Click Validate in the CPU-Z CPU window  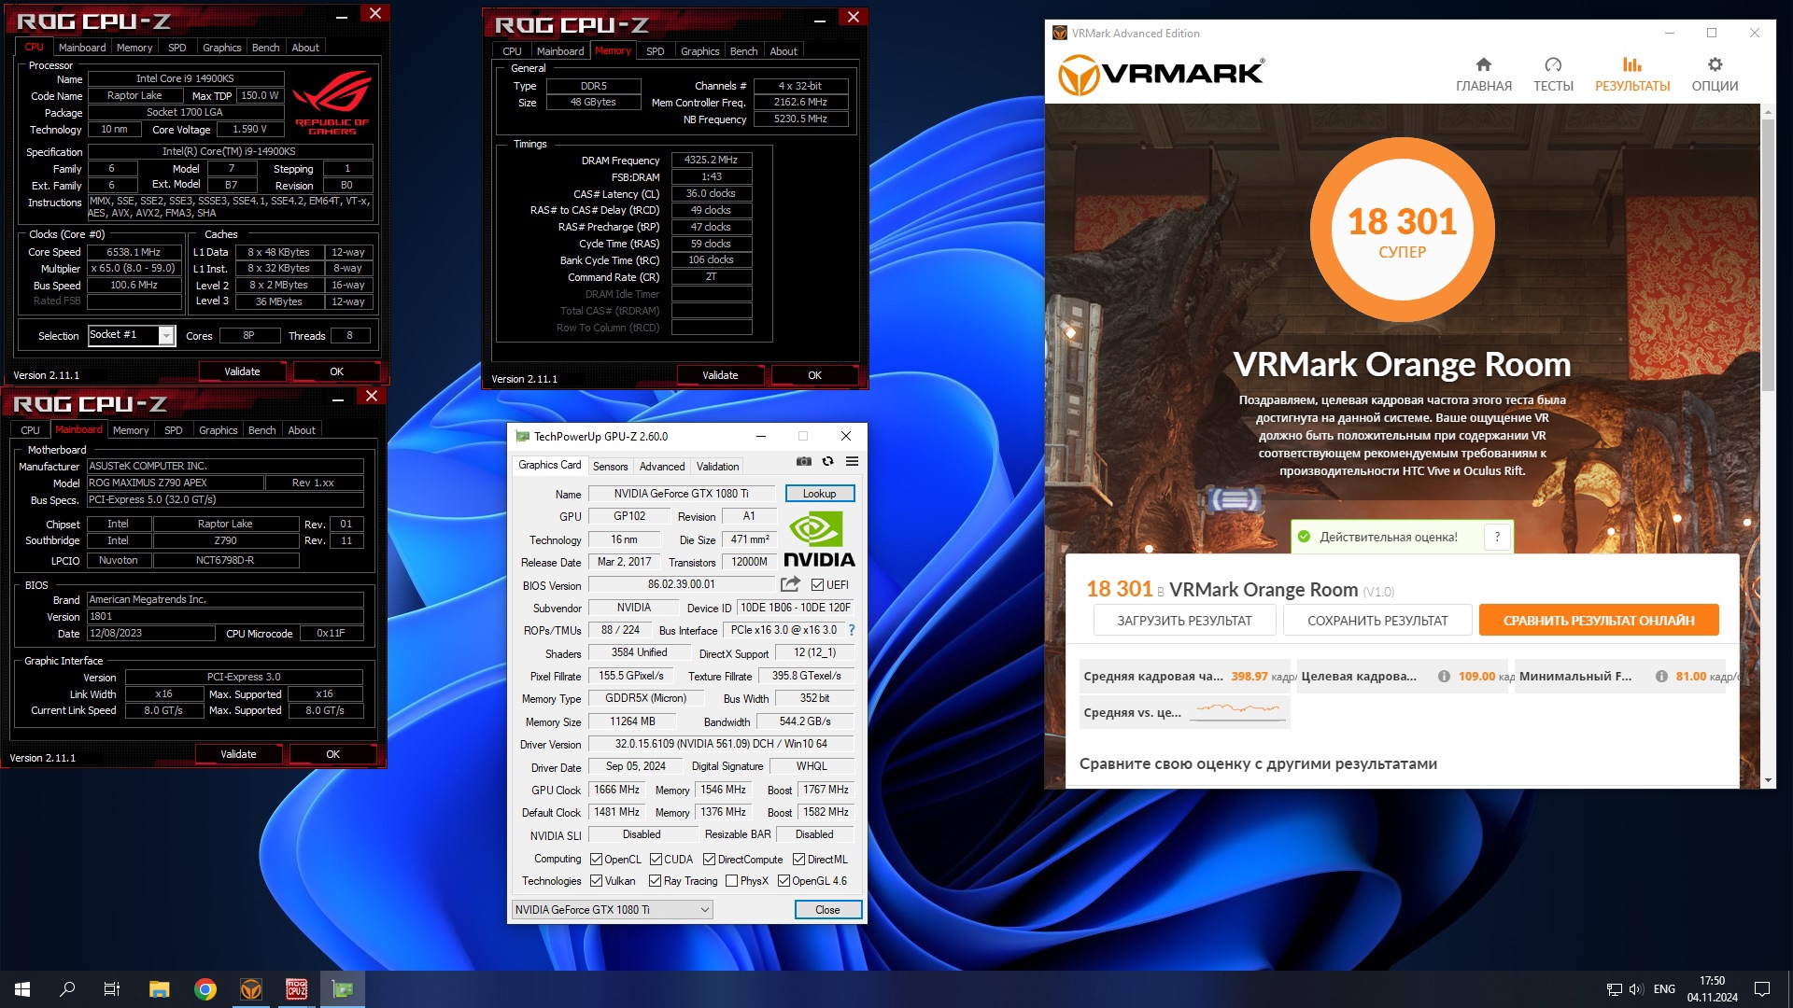tap(242, 371)
